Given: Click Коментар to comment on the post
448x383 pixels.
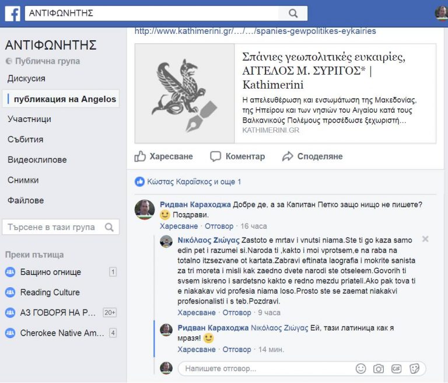Looking at the screenshot, I should (237, 156).
